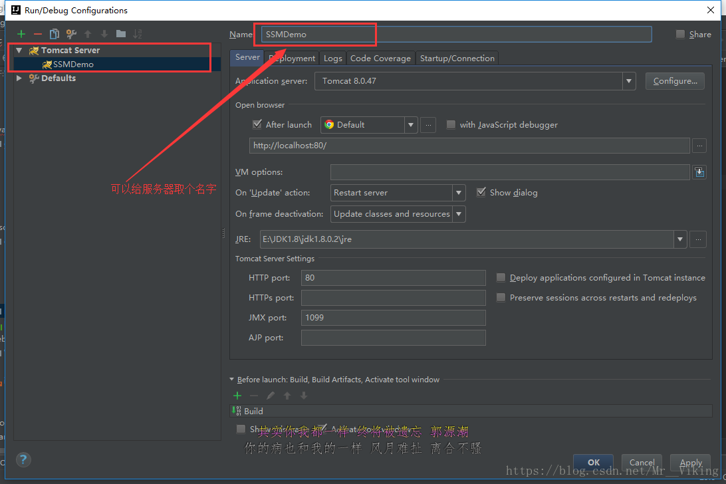The image size is (726, 484).
Task: Open the URL browse button beside localhost
Action: point(699,146)
